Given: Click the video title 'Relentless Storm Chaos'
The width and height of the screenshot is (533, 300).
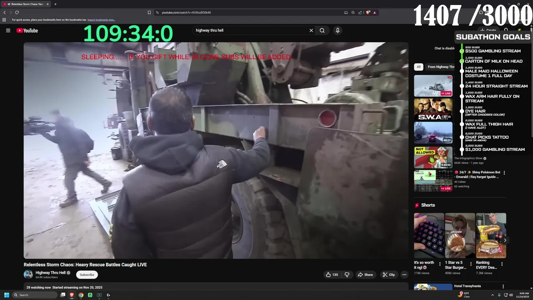Looking at the screenshot, I should click(x=85, y=265).
